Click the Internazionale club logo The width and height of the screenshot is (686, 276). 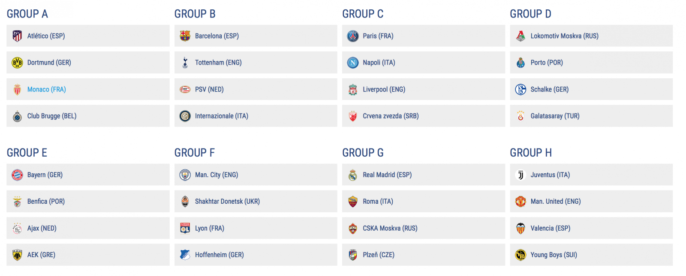coord(185,116)
